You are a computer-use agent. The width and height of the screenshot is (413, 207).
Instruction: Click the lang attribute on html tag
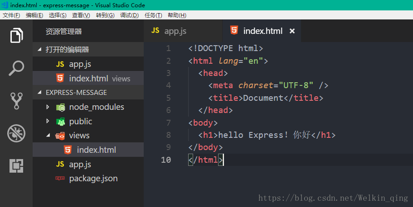pos(228,61)
